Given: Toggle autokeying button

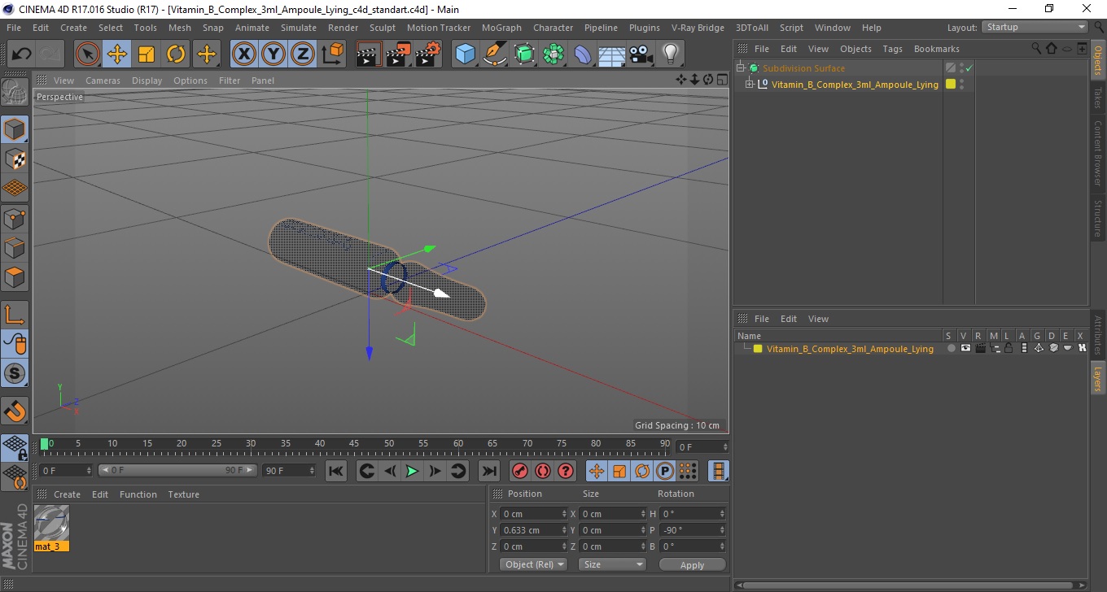Looking at the screenshot, I should pos(543,471).
